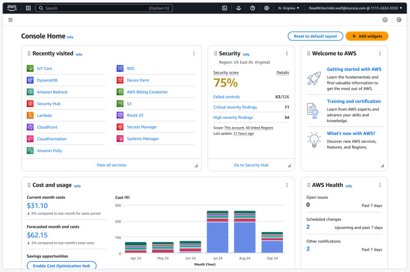
Task: Click the Add widgets button
Action: click(x=367, y=36)
